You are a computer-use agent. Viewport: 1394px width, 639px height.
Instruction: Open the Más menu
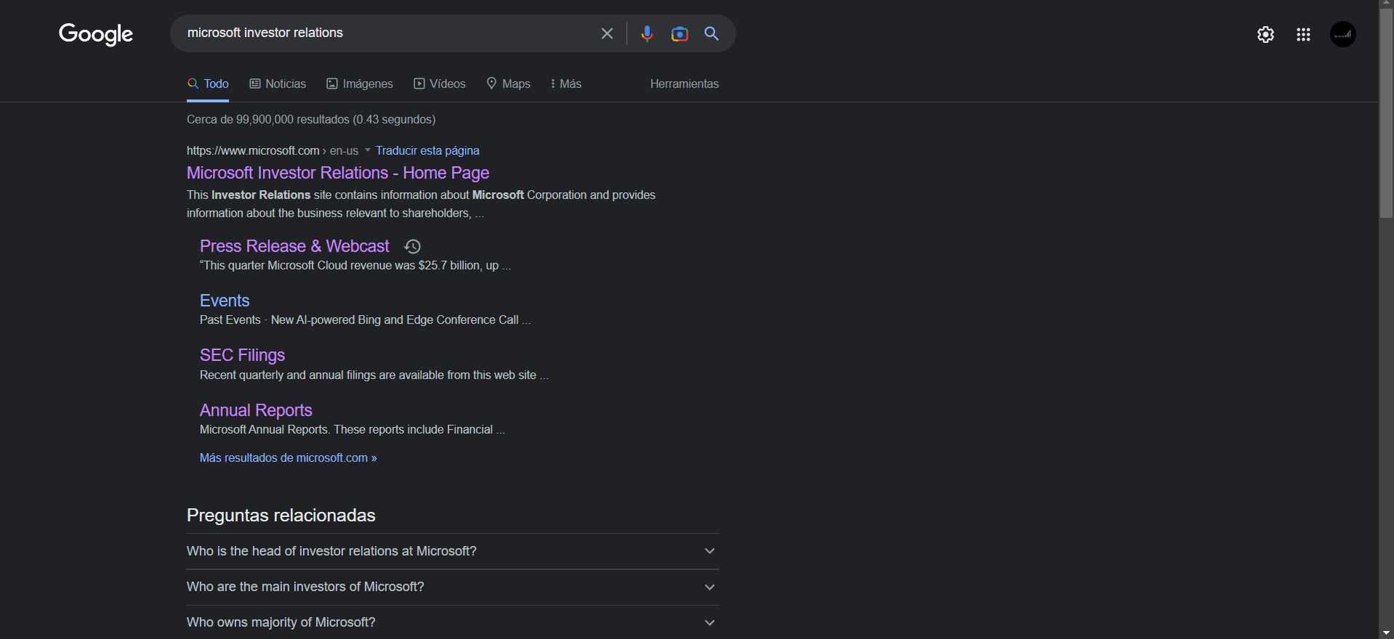pos(566,84)
